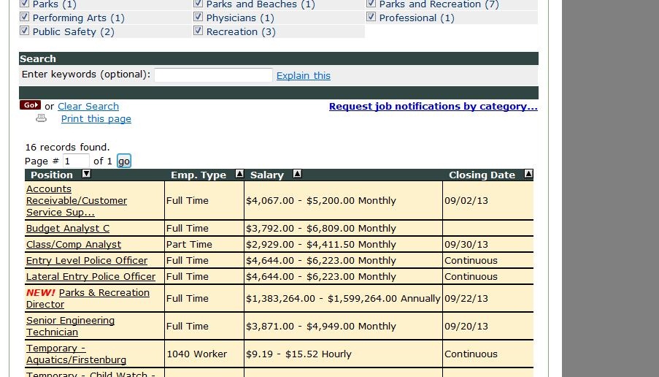
Task: Focus the keywords search field
Action: (213, 75)
